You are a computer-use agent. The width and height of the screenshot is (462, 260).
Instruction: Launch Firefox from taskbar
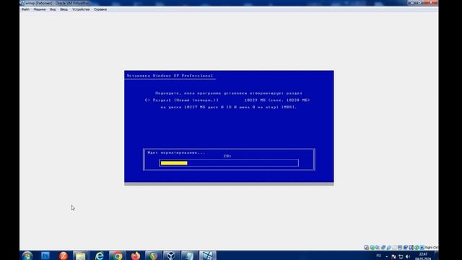tap(135, 256)
